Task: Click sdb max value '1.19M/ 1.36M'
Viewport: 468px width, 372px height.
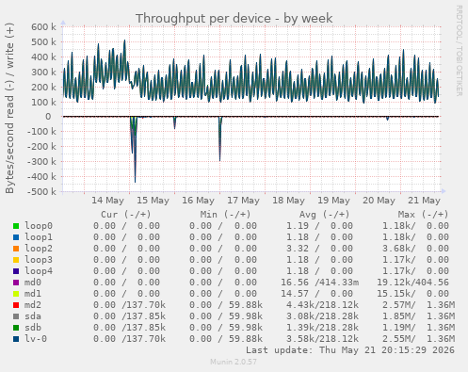Action: [x=418, y=328]
